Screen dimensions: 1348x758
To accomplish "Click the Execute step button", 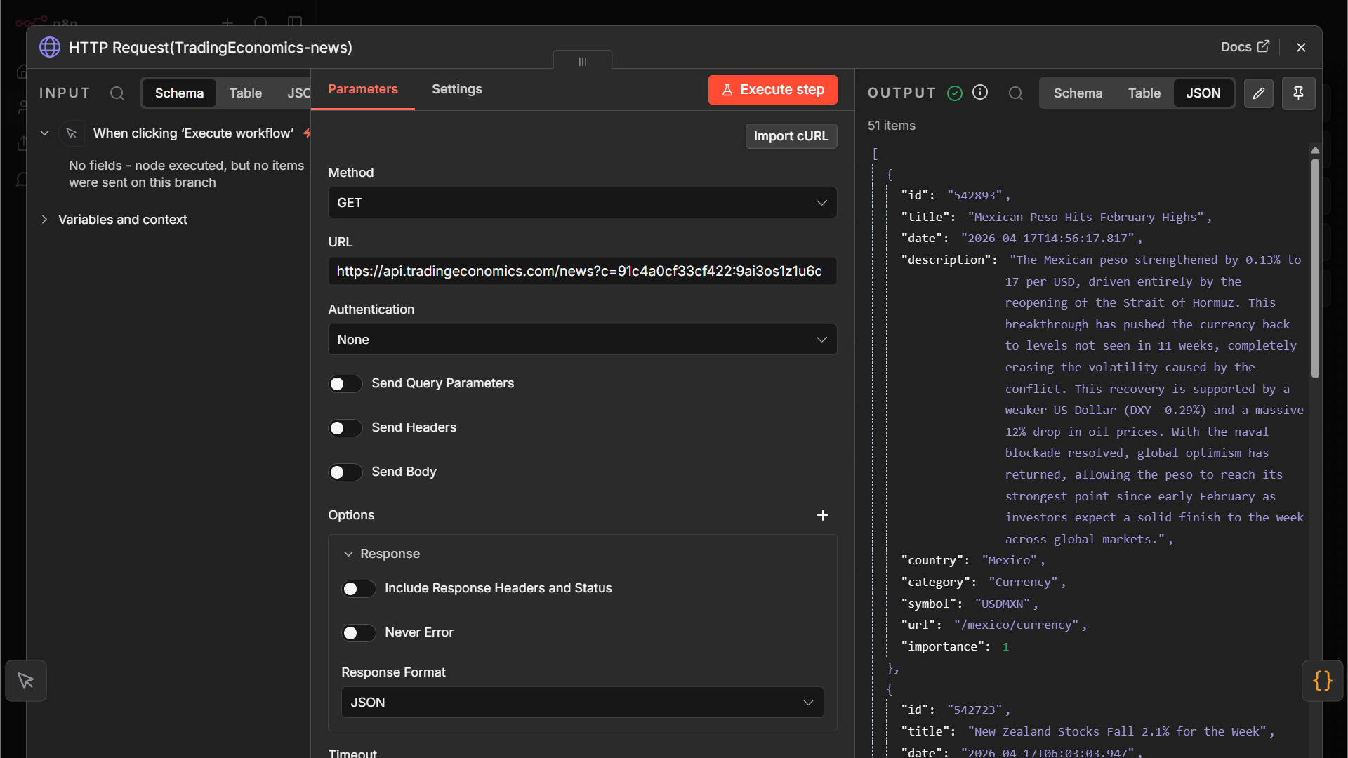I will pos(773,90).
